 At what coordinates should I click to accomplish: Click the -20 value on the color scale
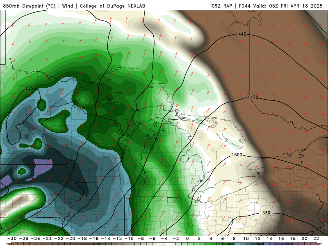point(70,239)
